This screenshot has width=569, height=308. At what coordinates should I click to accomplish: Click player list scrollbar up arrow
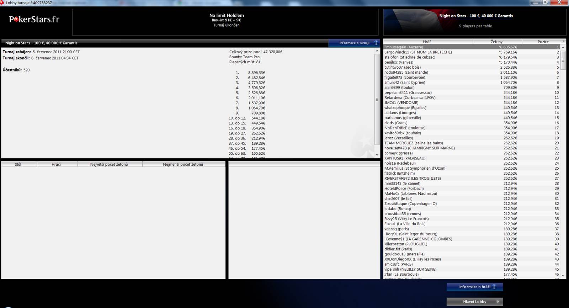563,47
